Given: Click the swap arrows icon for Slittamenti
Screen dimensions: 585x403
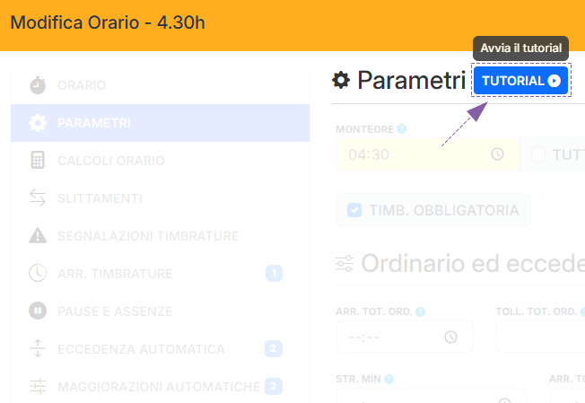Looking at the screenshot, I should point(38,198).
